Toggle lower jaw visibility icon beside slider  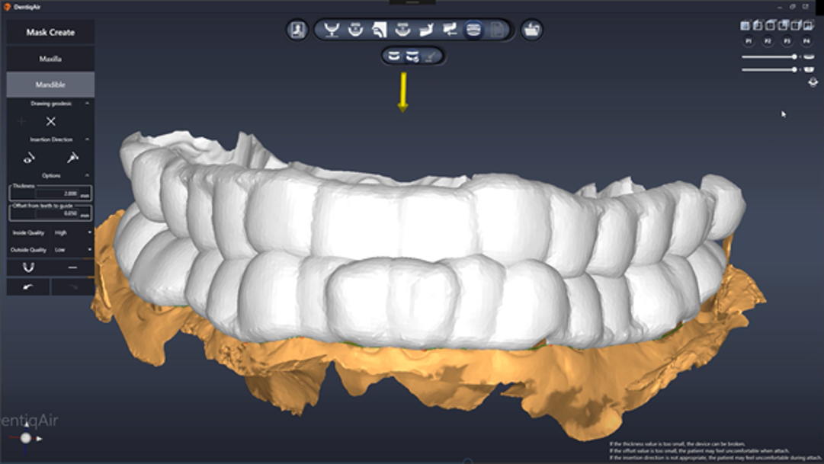(809, 69)
